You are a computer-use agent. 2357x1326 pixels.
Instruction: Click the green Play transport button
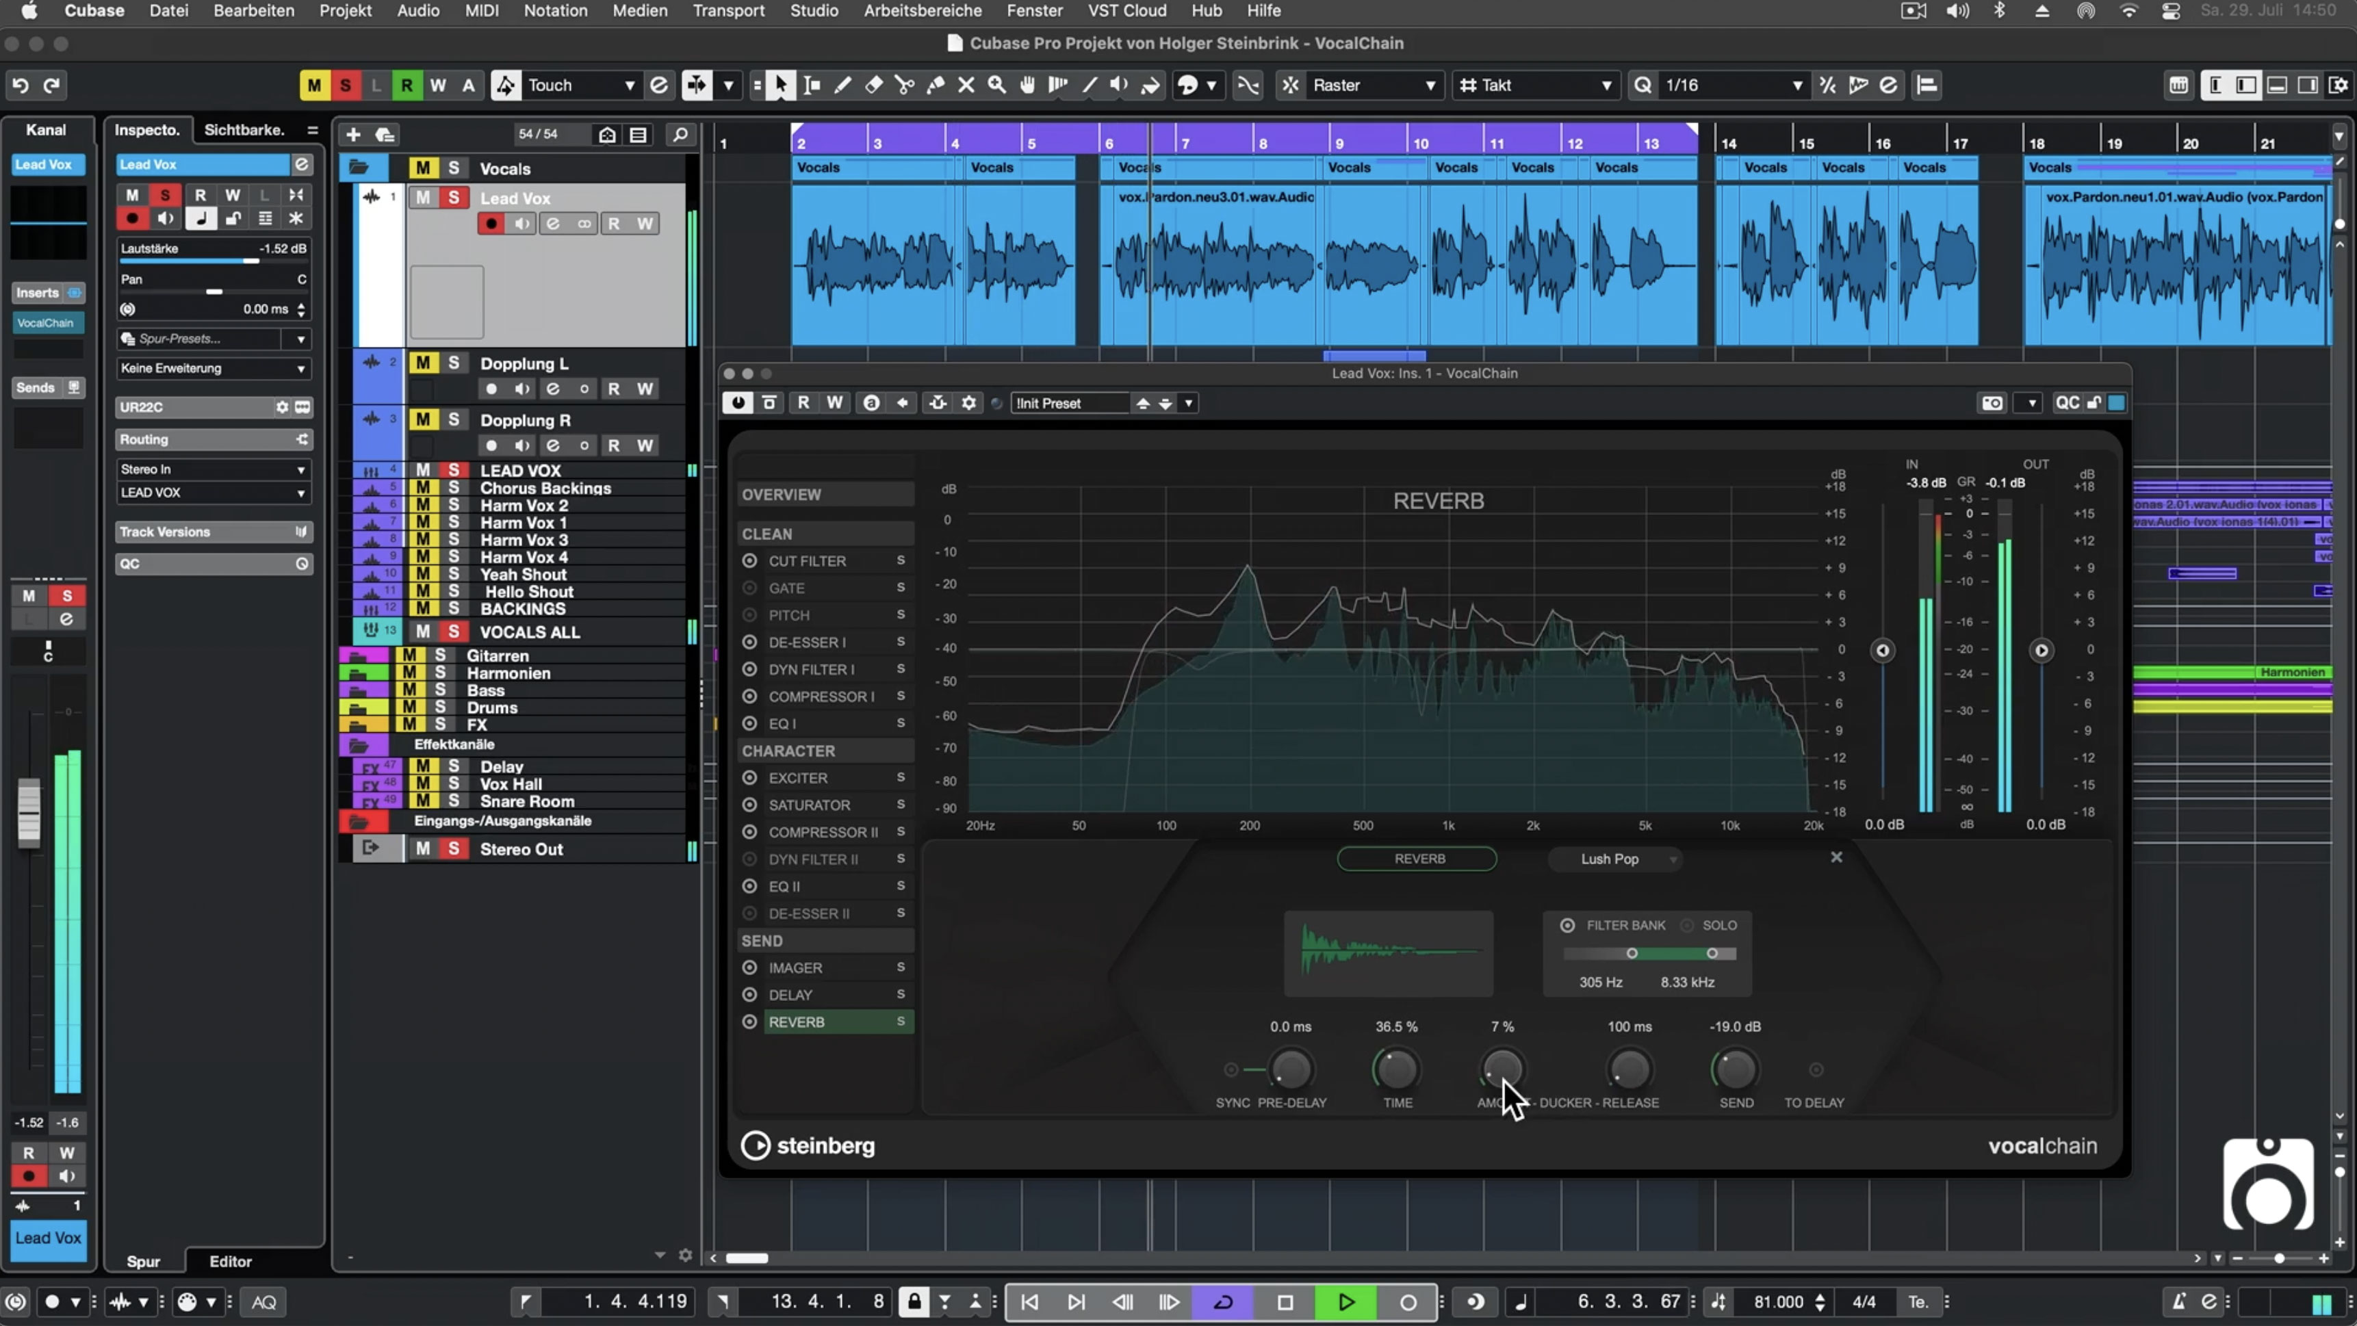click(x=1346, y=1301)
